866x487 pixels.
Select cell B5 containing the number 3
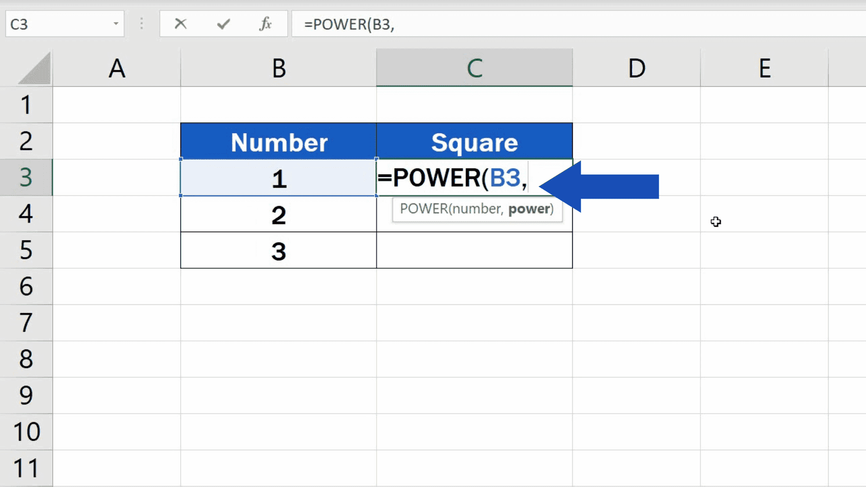pos(278,251)
